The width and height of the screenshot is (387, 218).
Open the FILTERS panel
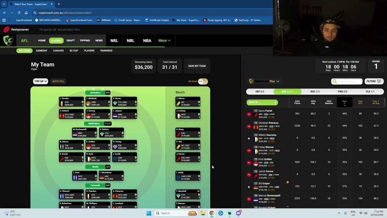click(374, 81)
